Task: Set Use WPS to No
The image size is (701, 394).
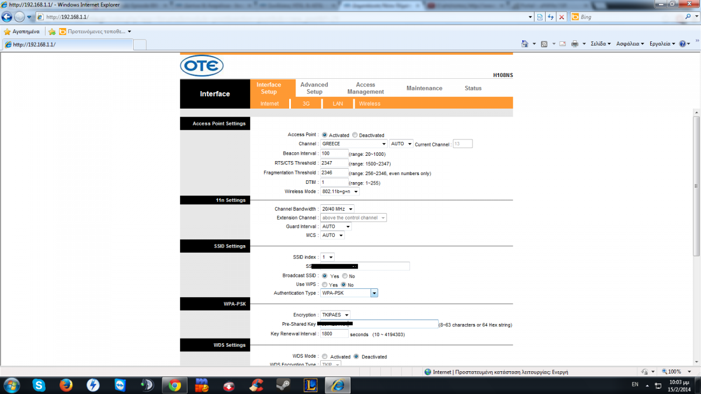Action: coord(343,285)
